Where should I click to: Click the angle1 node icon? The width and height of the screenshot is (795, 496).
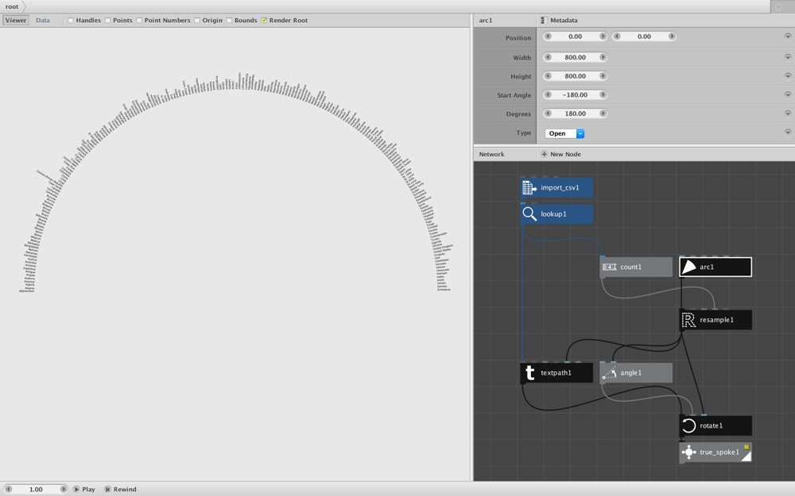[609, 373]
